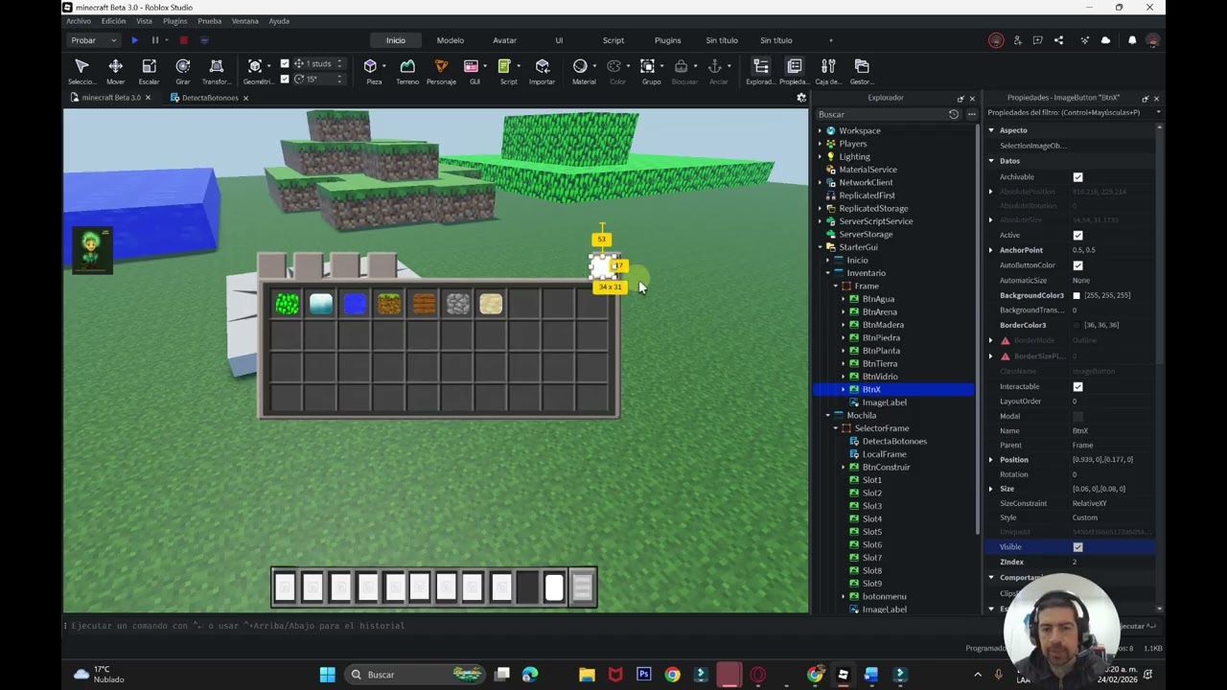Click the Explorador Buscar search field
Viewport: 1227px width, 690px height.
click(880, 114)
